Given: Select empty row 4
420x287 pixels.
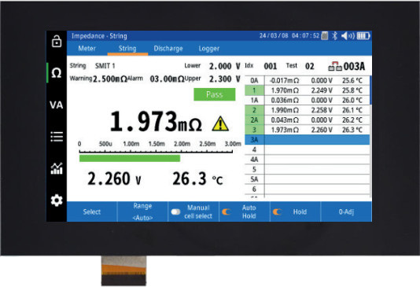Looking at the screenshot, I should [308, 149].
